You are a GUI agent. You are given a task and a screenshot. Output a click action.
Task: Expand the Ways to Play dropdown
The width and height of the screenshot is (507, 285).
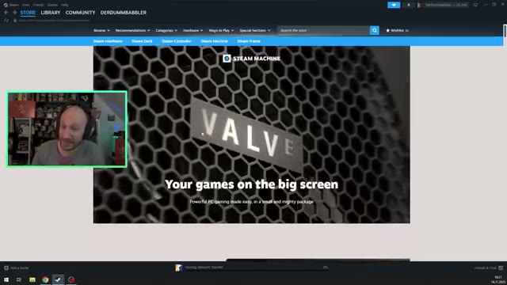click(221, 30)
